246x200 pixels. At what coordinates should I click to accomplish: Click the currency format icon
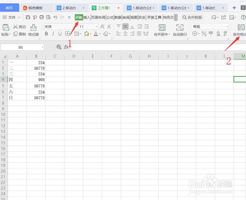195,34
